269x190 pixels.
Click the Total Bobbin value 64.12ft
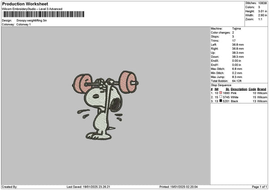(x=237, y=81)
